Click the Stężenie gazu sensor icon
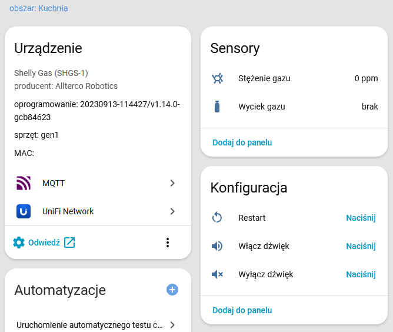 coord(218,78)
